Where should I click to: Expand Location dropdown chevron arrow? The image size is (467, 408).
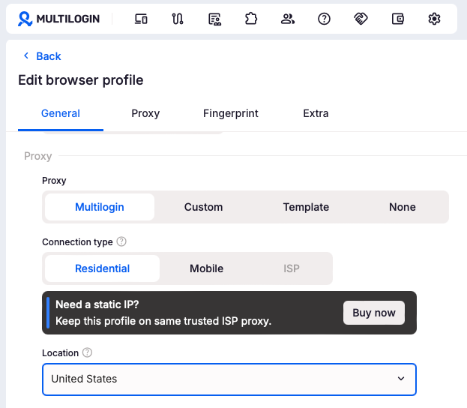click(401, 379)
